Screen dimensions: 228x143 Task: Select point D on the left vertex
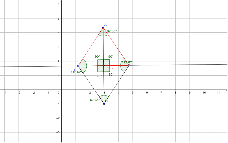pos(78,66)
